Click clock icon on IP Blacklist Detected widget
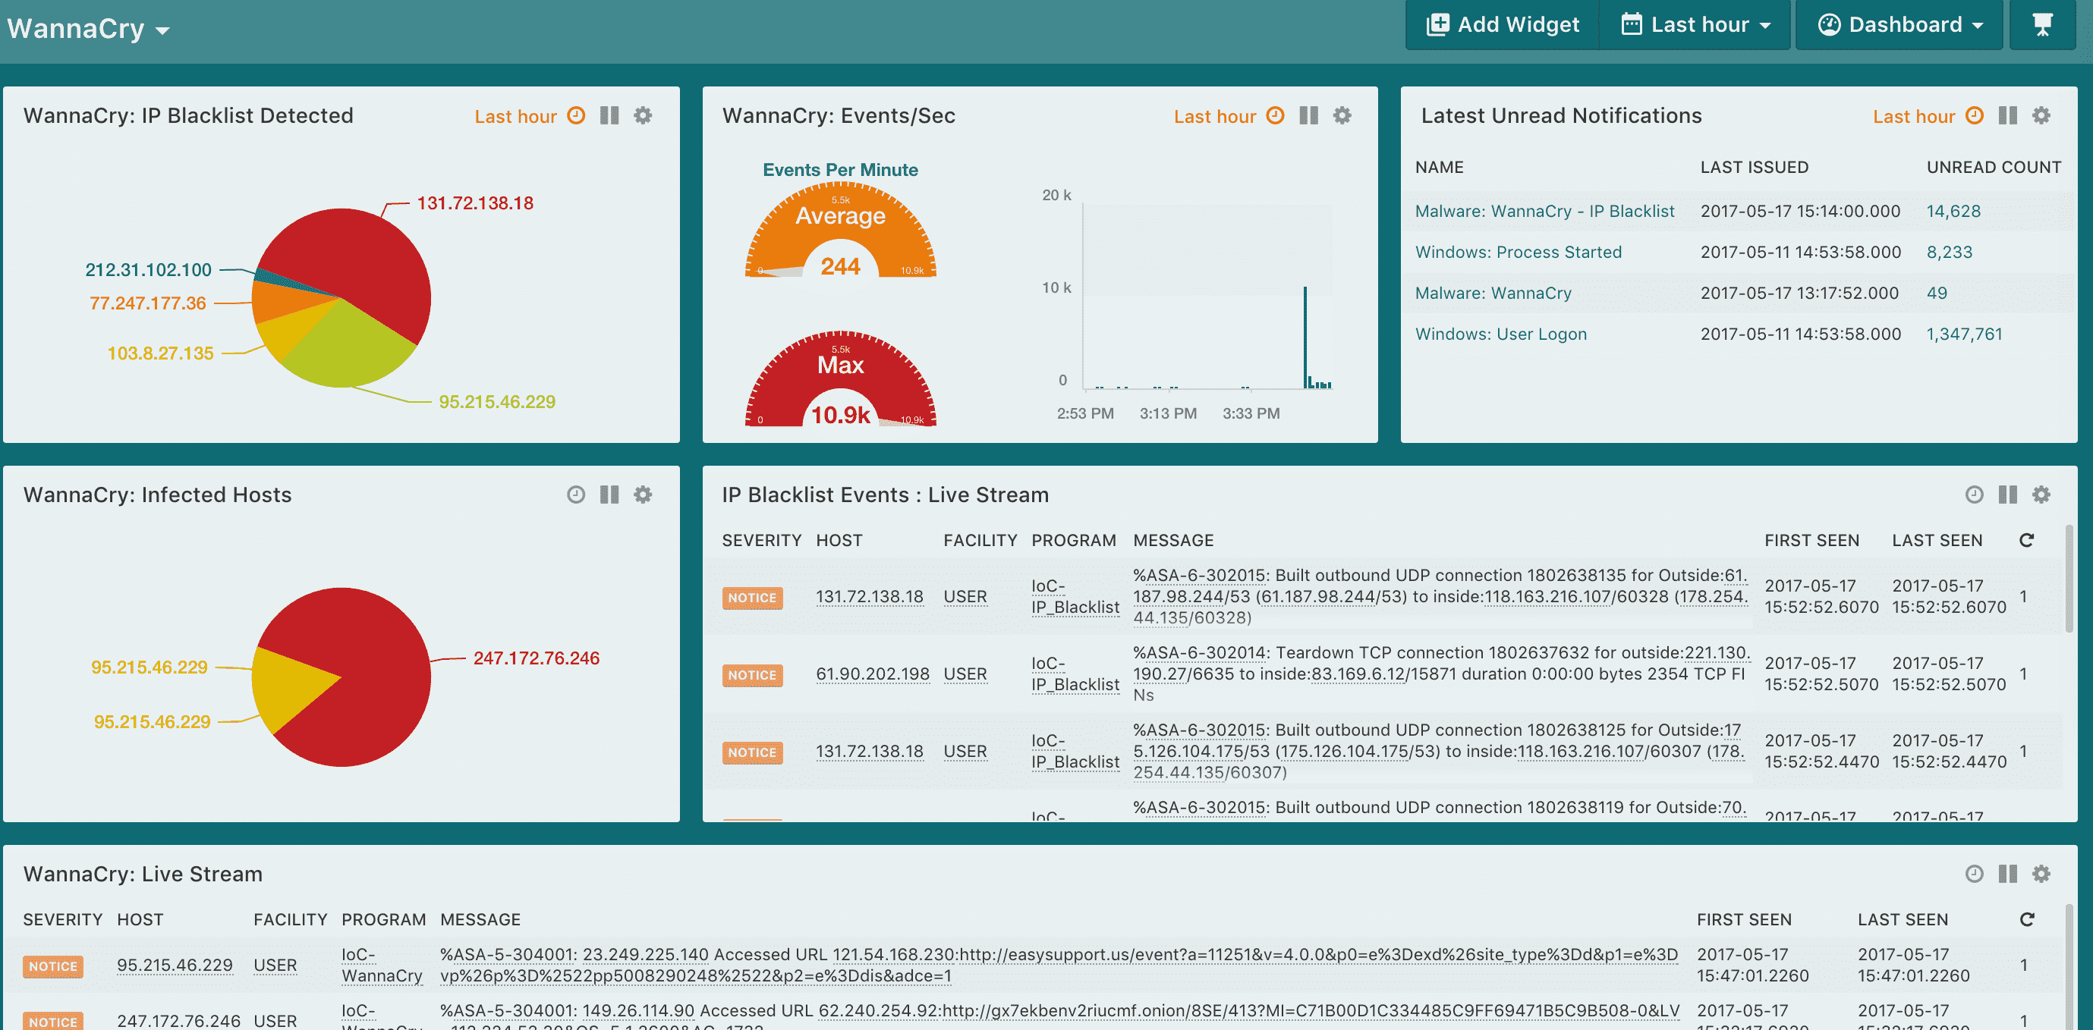 click(576, 115)
